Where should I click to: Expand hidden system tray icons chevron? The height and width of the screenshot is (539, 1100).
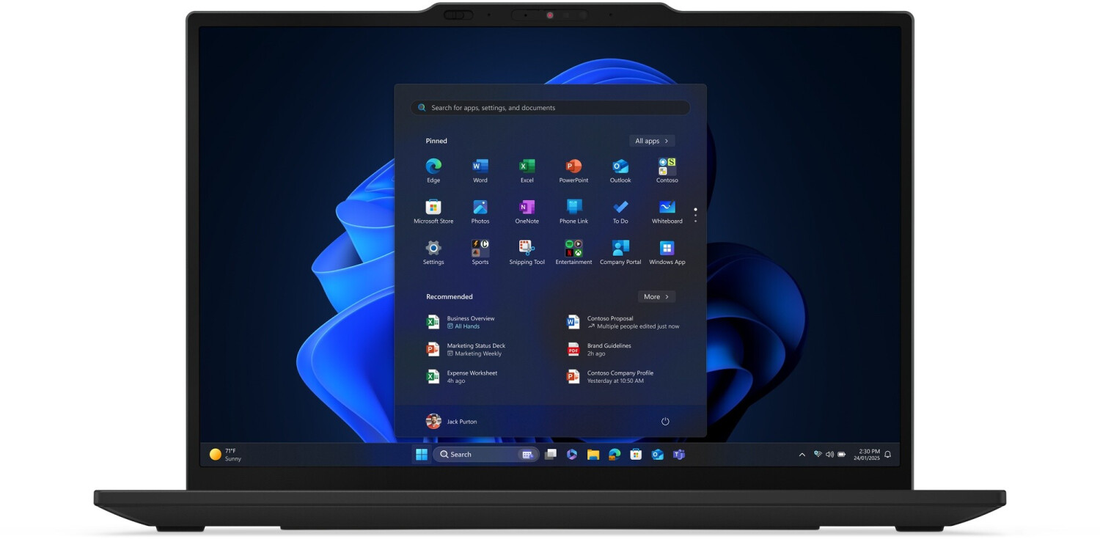click(802, 455)
